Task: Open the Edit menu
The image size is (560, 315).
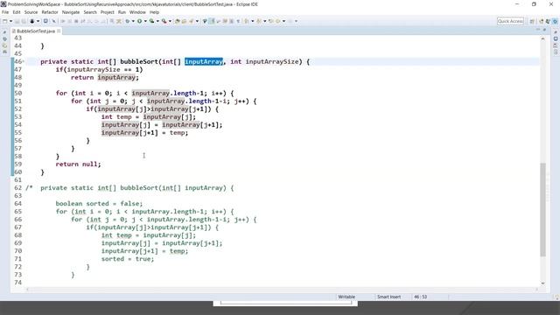Action: [17, 12]
